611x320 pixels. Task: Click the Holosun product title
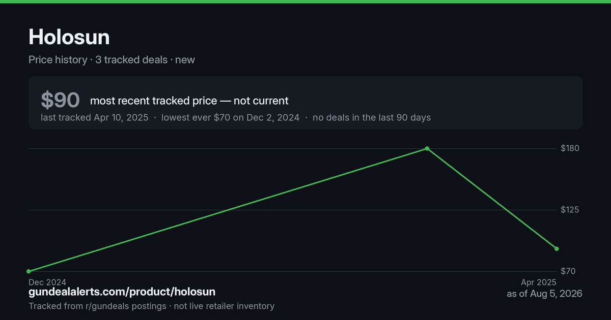(x=69, y=37)
